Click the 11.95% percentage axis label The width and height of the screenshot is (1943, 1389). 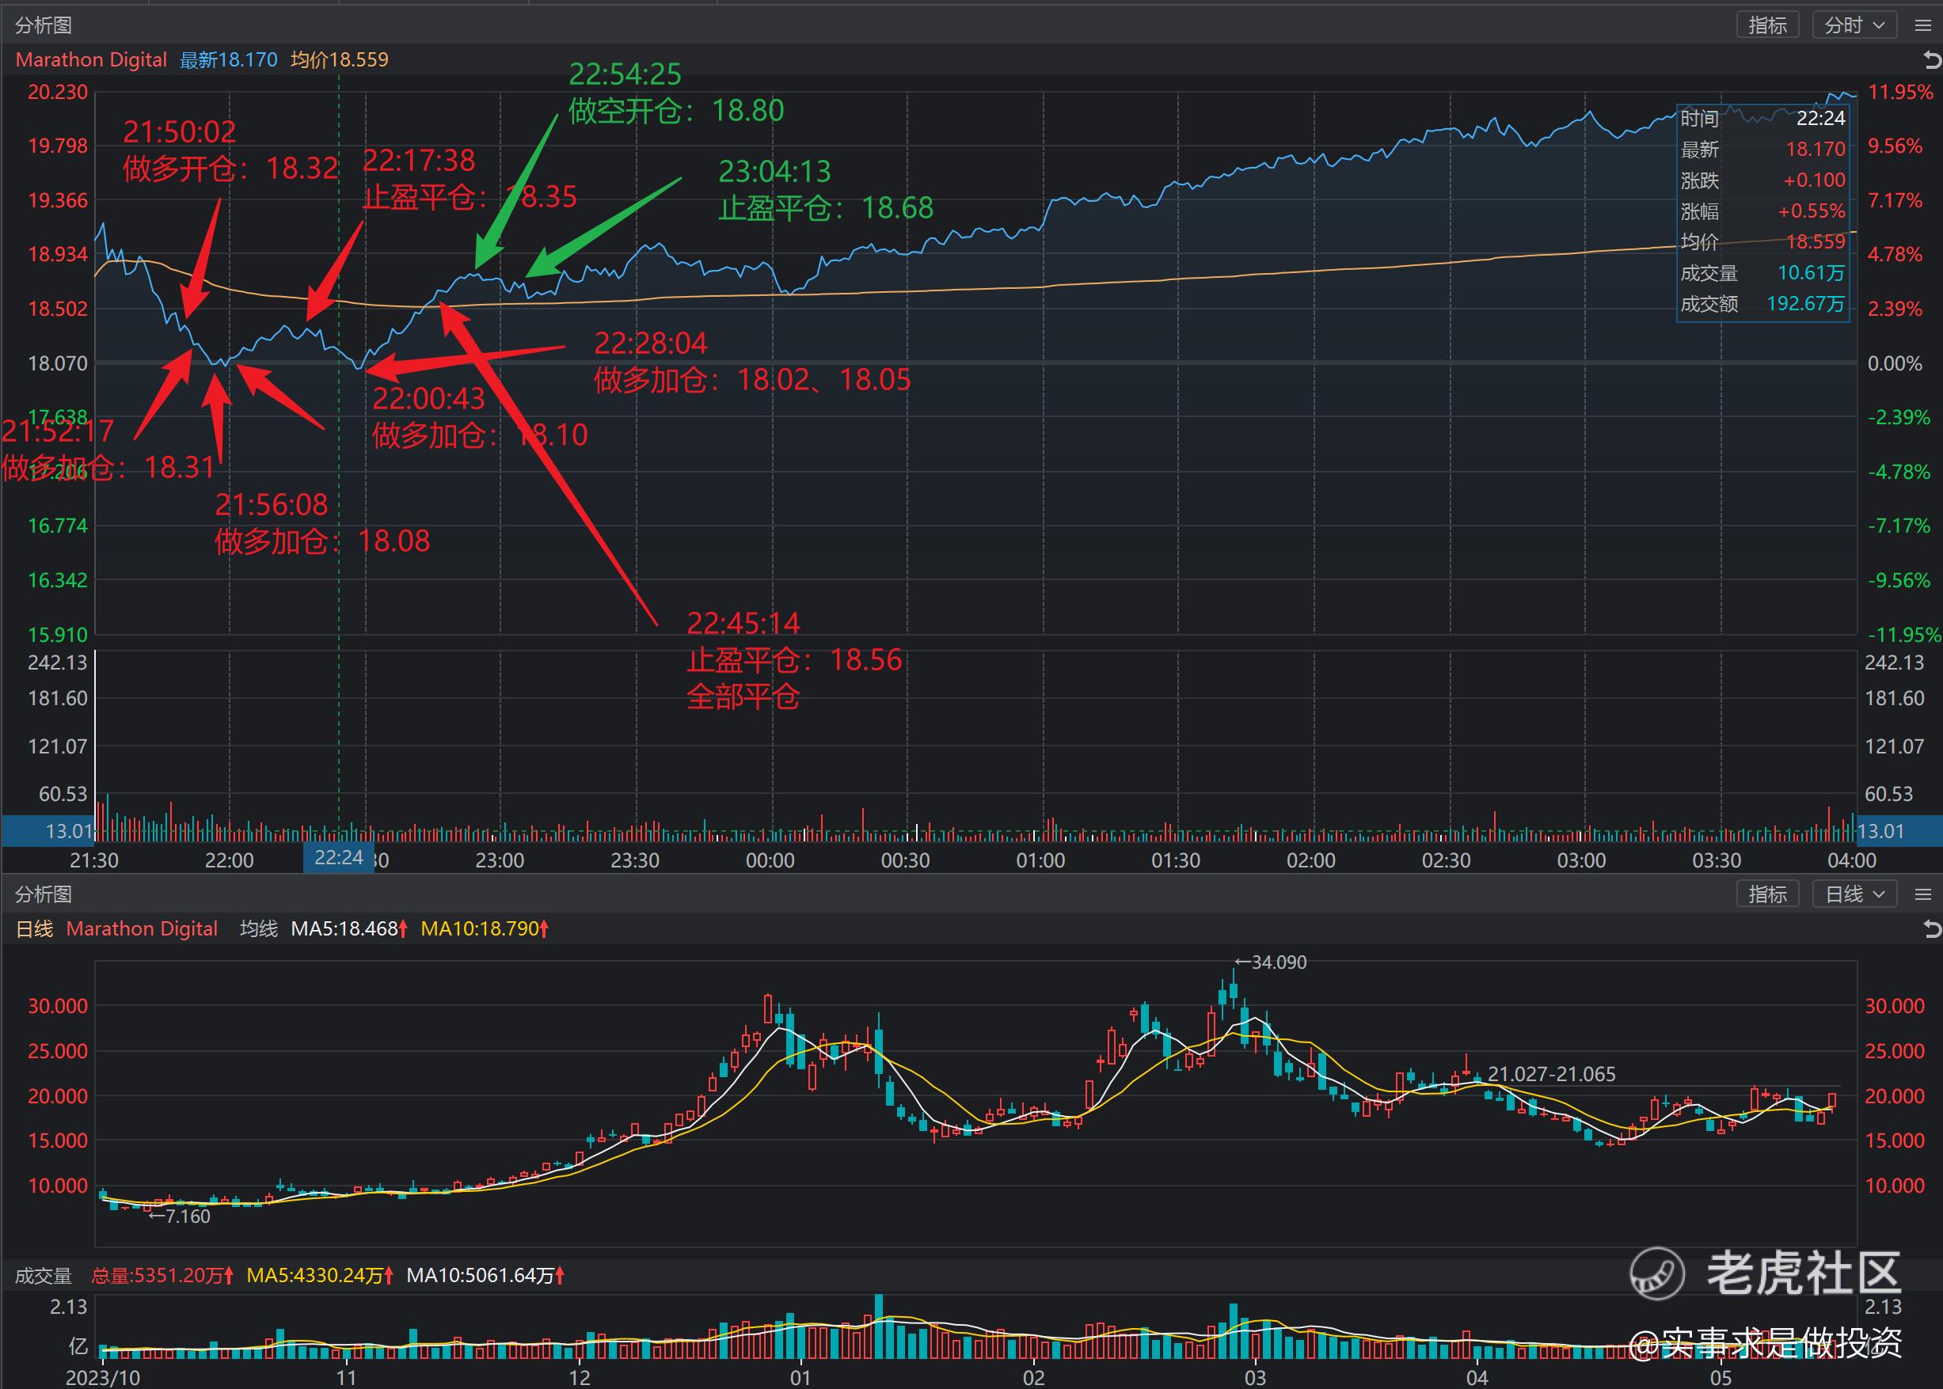coord(1901,93)
